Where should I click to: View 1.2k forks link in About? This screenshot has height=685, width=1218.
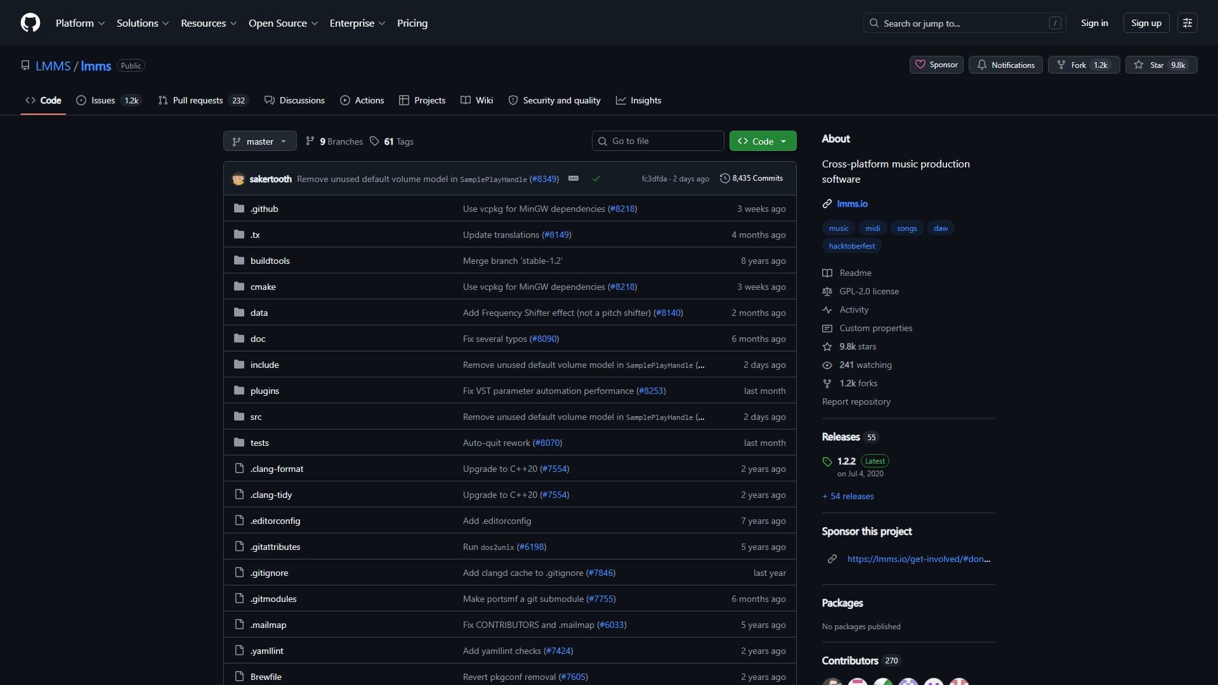coord(850,383)
